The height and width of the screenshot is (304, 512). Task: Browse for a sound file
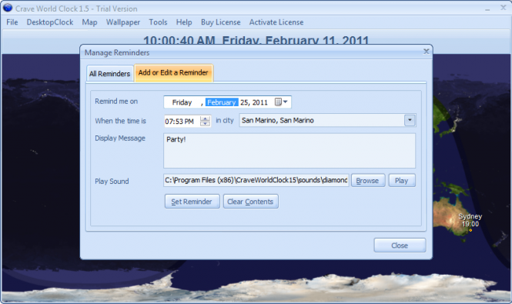(x=368, y=181)
